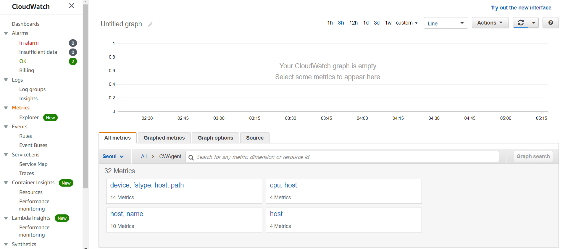The width and height of the screenshot is (568, 249).
Task: Open Logs Insights in the sidebar
Action: point(28,98)
